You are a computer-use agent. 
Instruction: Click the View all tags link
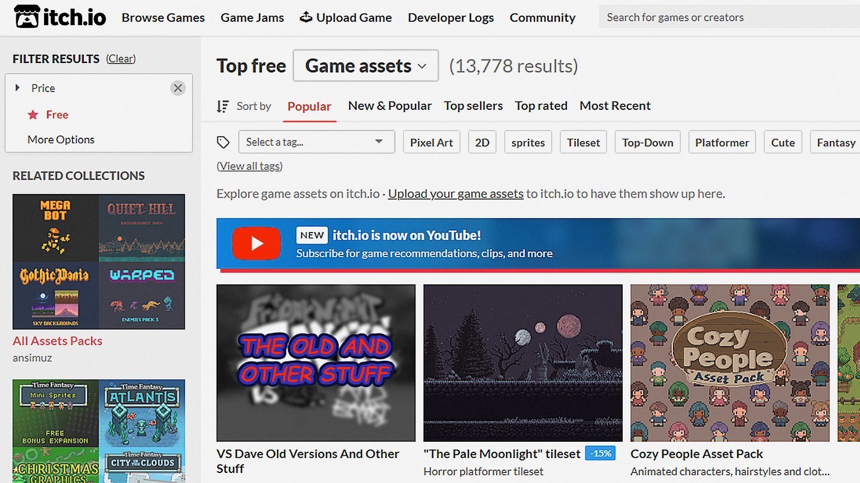point(250,166)
